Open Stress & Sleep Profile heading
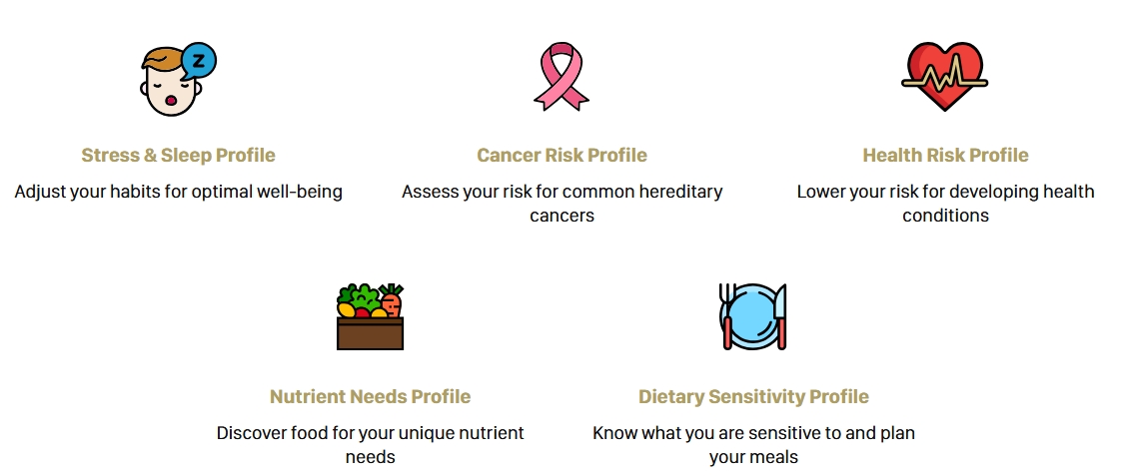Viewport: 1122px width, 476px height. pyautogui.click(x=178, y=155)
